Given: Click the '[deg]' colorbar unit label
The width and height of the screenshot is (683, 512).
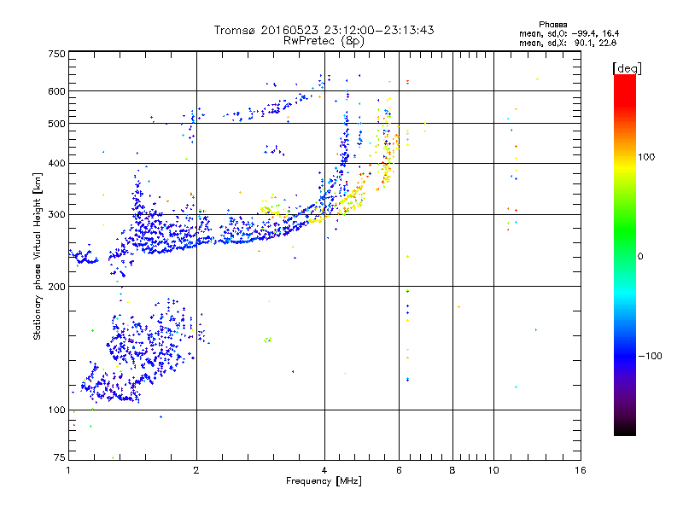Looking at the screenshot, I should click(627, 68).
